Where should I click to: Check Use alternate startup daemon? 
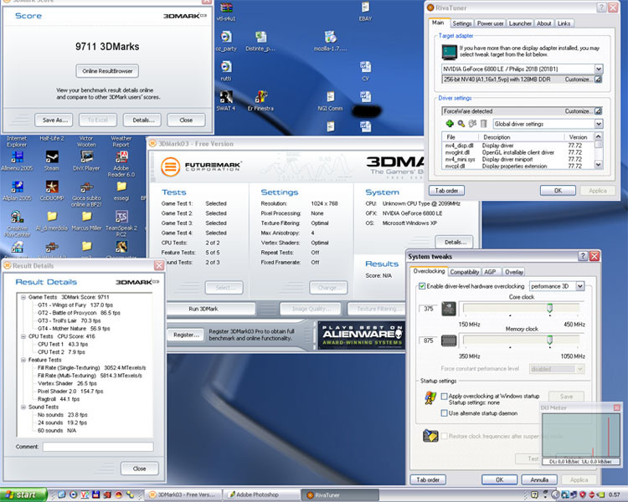[444, 412]
